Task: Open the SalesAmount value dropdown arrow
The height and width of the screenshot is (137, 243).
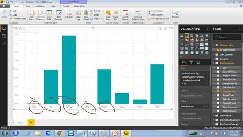Action: click(205, 107)
